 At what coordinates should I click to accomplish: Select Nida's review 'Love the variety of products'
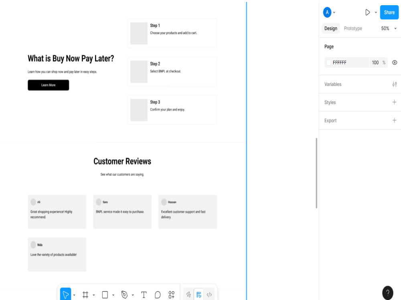point(53,254)
